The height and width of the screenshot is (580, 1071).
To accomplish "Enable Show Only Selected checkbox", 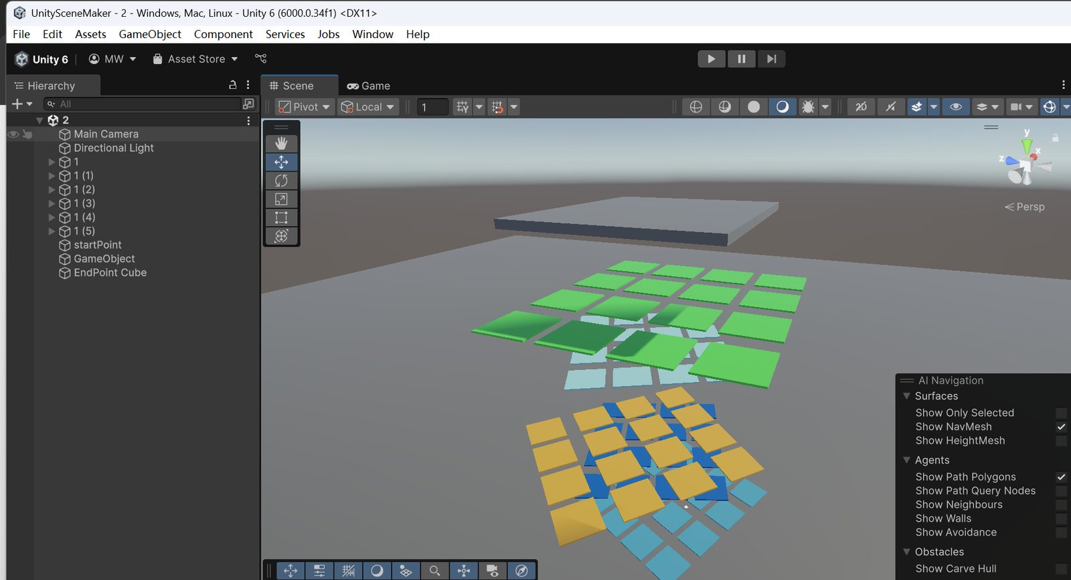I will [x=1061, y=413].
